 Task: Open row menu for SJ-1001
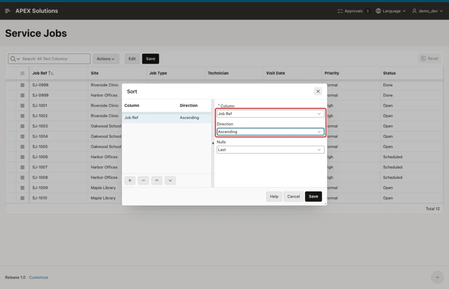point(22,105)
